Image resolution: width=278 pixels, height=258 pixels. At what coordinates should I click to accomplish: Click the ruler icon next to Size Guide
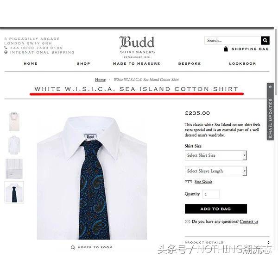pyautogui.click(x=189, y=182)
